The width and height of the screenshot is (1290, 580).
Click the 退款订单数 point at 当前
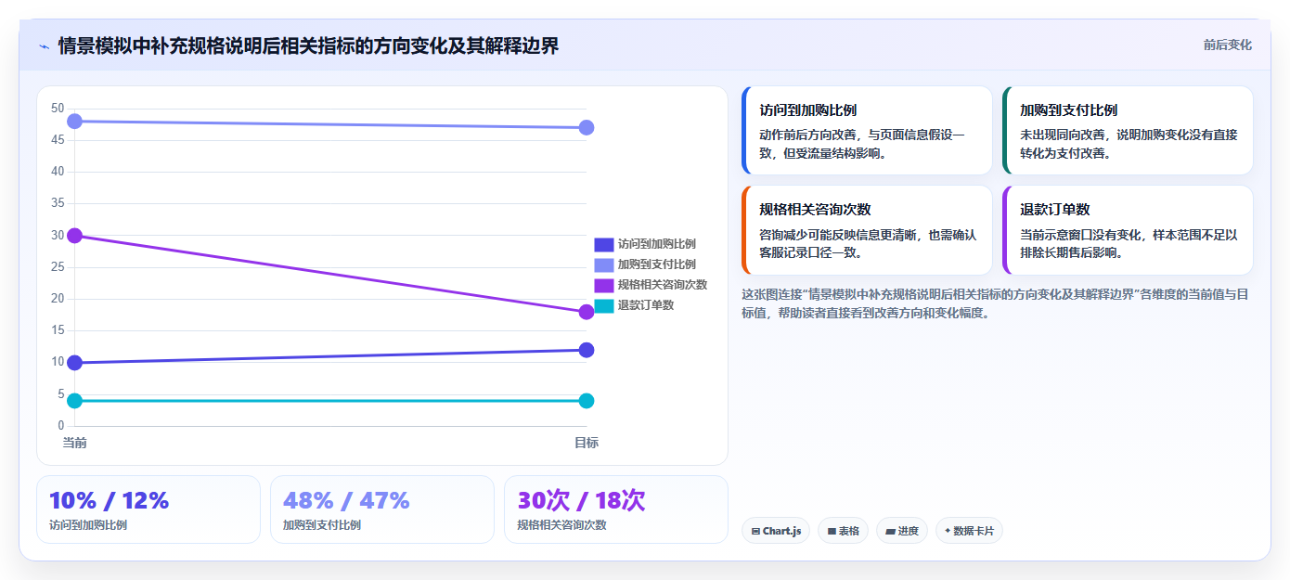pos(74,401)
